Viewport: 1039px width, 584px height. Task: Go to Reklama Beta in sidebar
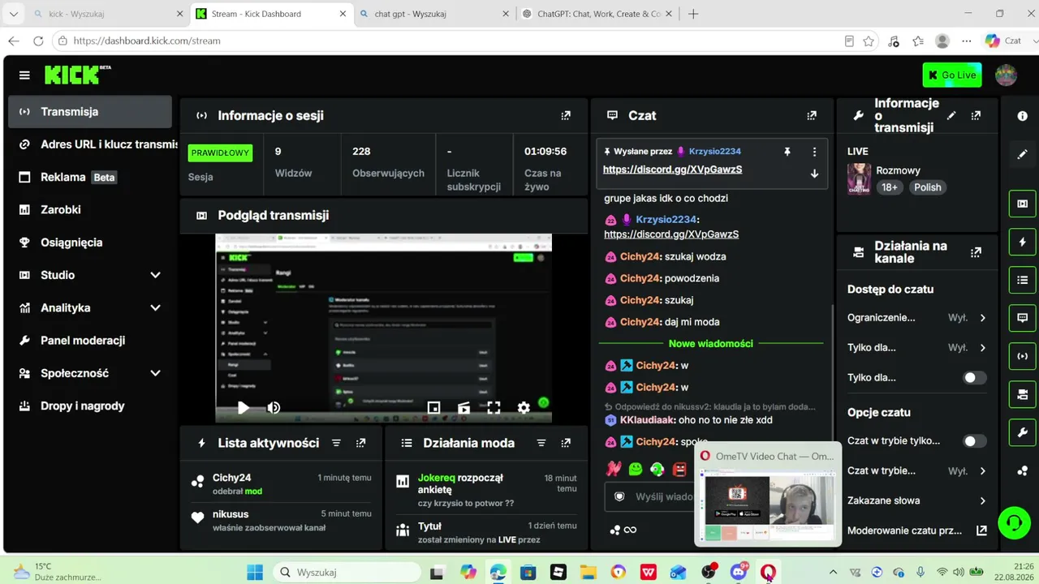(90, 177)
